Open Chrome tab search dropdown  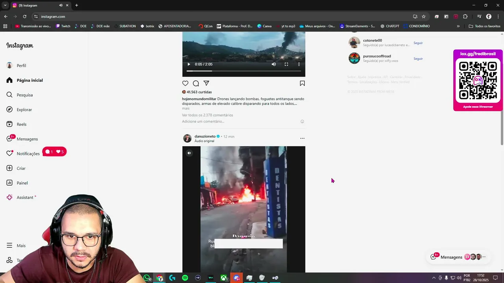(x=5, y=6)
